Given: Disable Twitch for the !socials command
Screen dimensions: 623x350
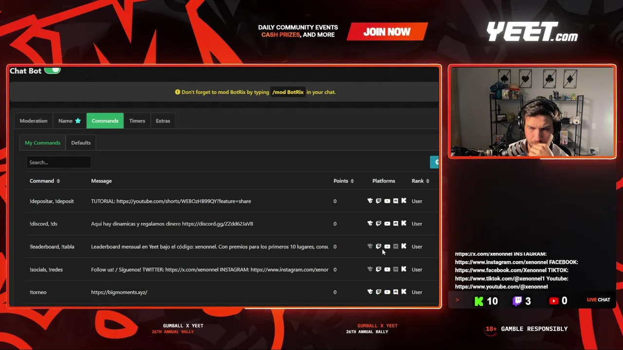Looking at the screenshot, I should click(x=378, y=269).
